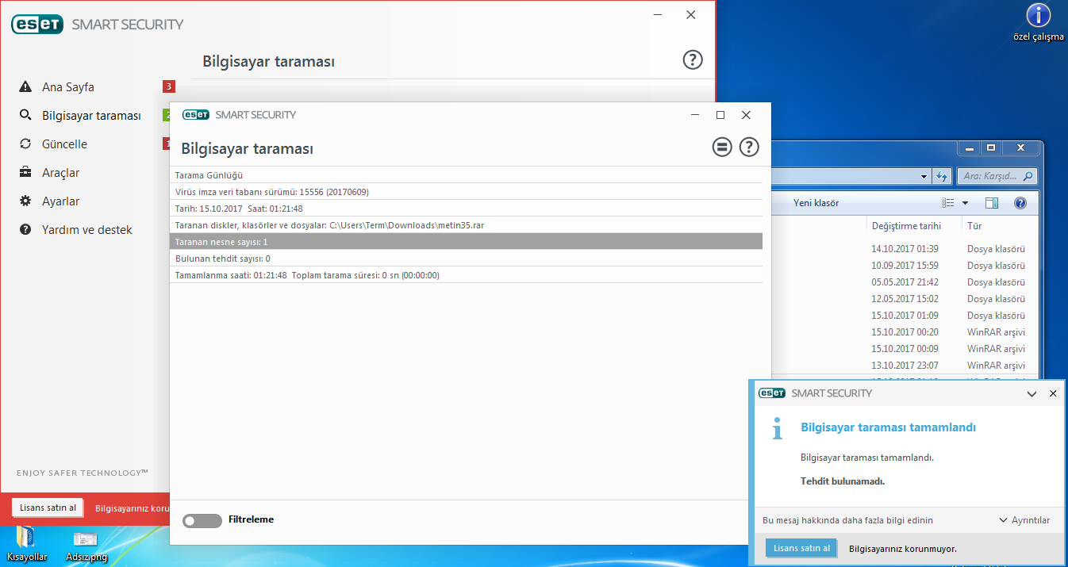
Task: Toggle the Explorer preview pane icon
Action: coord(992,203)
